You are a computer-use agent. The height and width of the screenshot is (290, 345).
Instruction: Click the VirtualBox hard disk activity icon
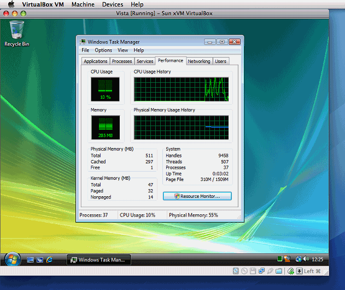click(x=236, y=271)
